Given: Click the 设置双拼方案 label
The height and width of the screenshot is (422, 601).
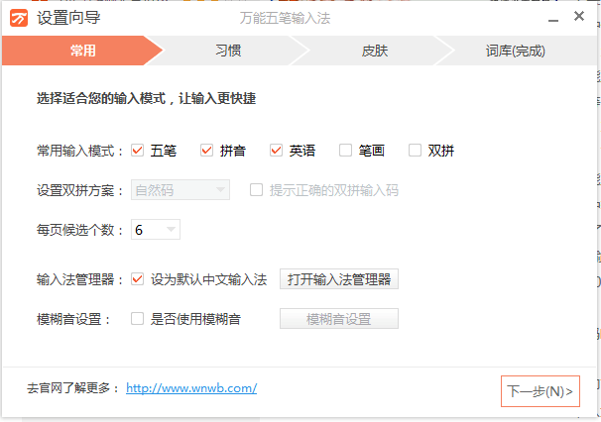Looking at the screenshot, I should pyautogui.click(x=79, y=190).
